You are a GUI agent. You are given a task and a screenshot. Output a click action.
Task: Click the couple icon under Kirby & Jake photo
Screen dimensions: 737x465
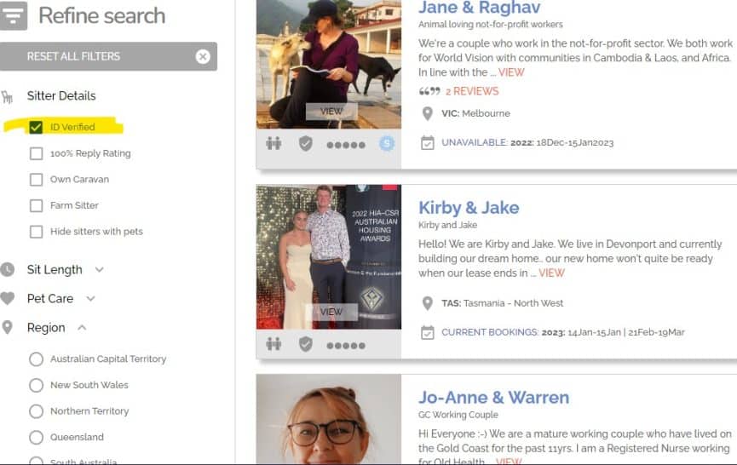(273, 344)
